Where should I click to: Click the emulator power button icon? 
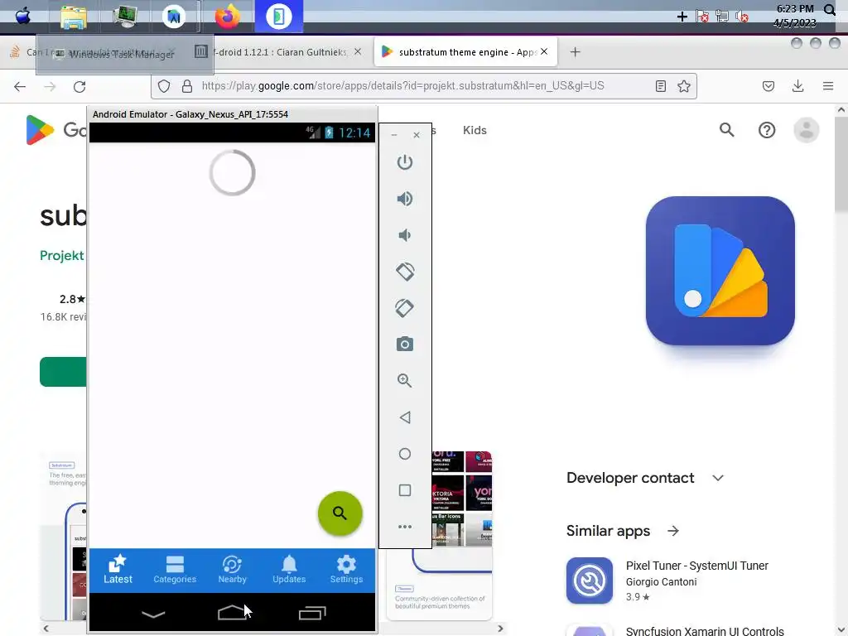point(404,162)
